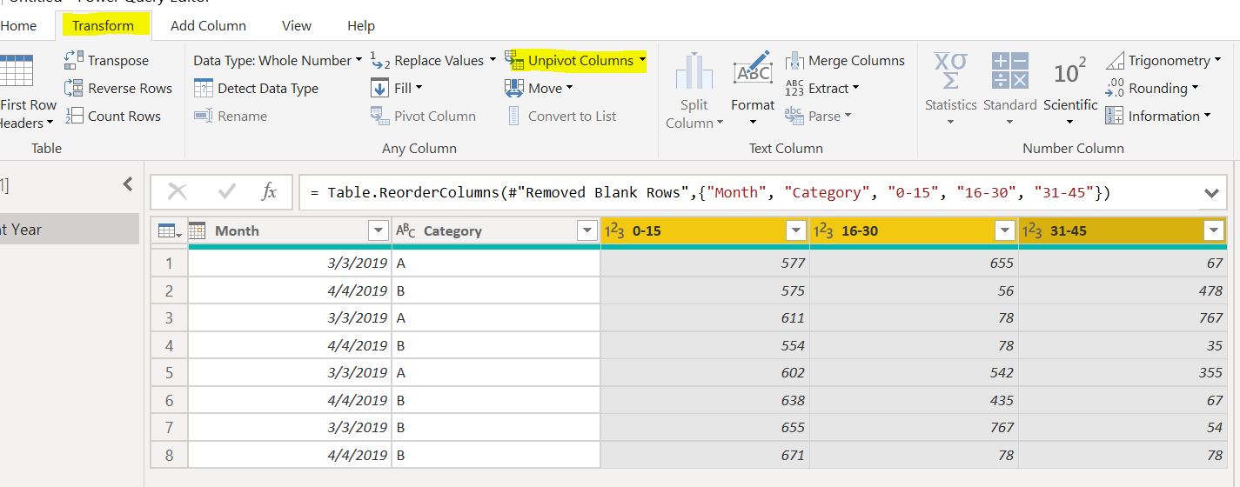Open the View tab

[x=296, y=25]
